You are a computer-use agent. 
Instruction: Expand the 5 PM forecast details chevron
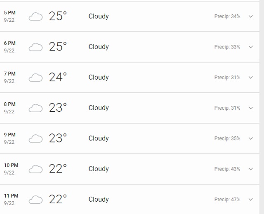point(251,16)
